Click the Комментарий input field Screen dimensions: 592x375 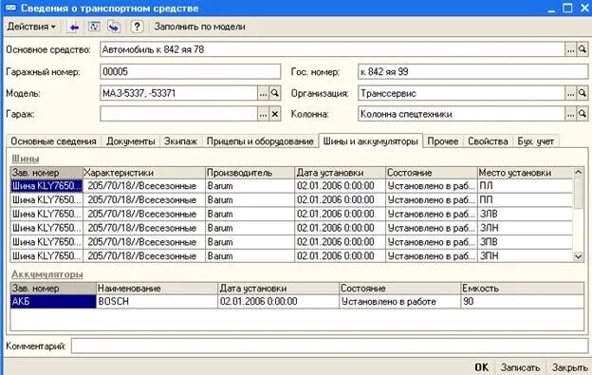329,346
